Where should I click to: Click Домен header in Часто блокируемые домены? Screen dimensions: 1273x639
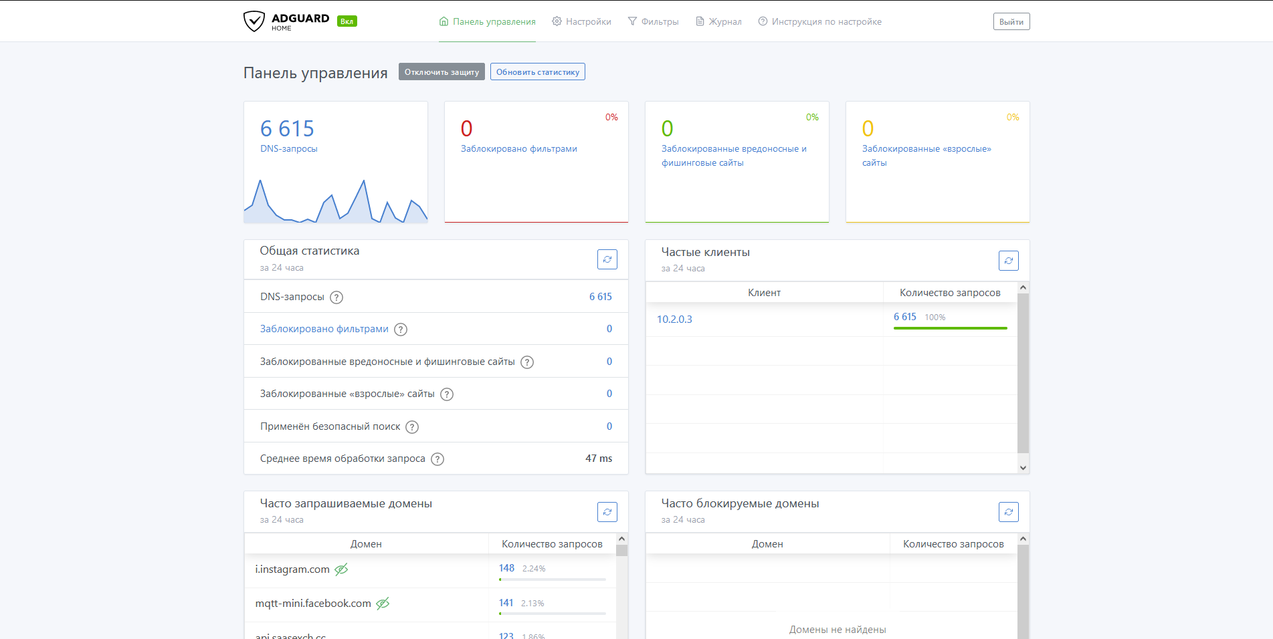point(767,544)
